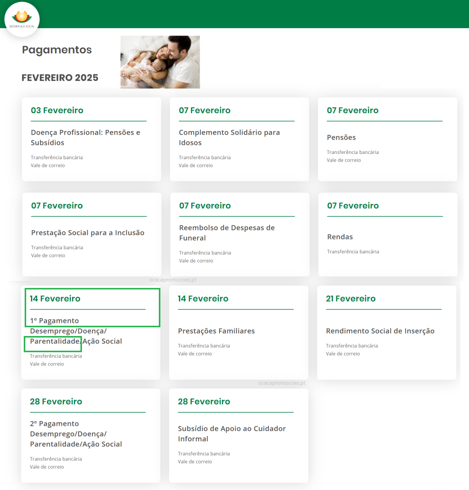Click "Complemento Solidário para Idosos" title
The image size is (469, 490).
[229, 138]
